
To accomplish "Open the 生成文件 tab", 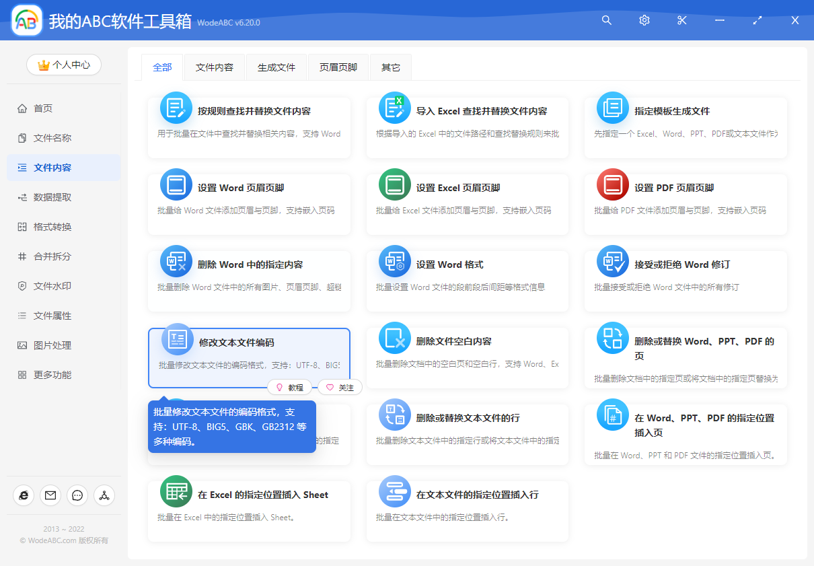I will [x=276, y=67].
